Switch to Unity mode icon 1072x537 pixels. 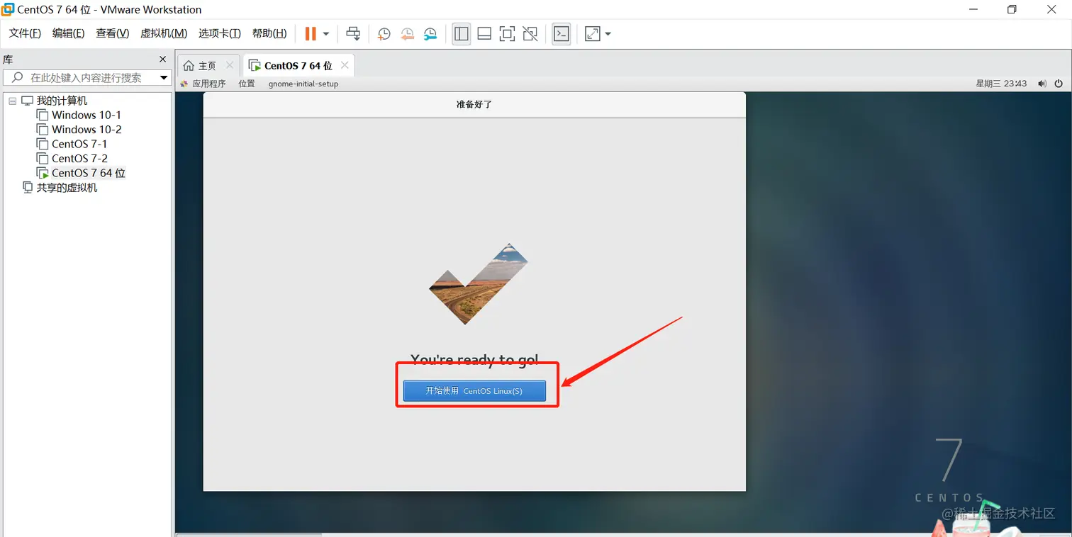click(530, 33)
